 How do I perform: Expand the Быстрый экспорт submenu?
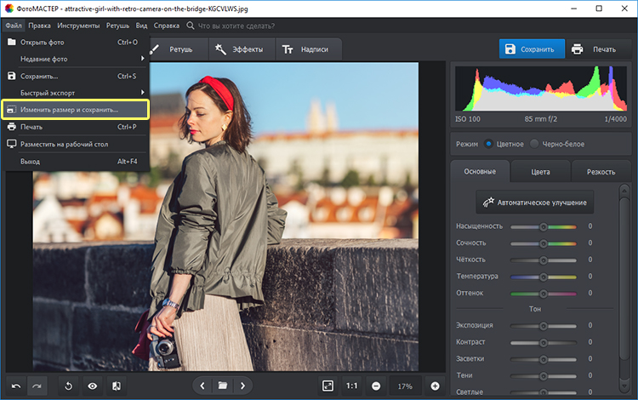coord(75,92)
